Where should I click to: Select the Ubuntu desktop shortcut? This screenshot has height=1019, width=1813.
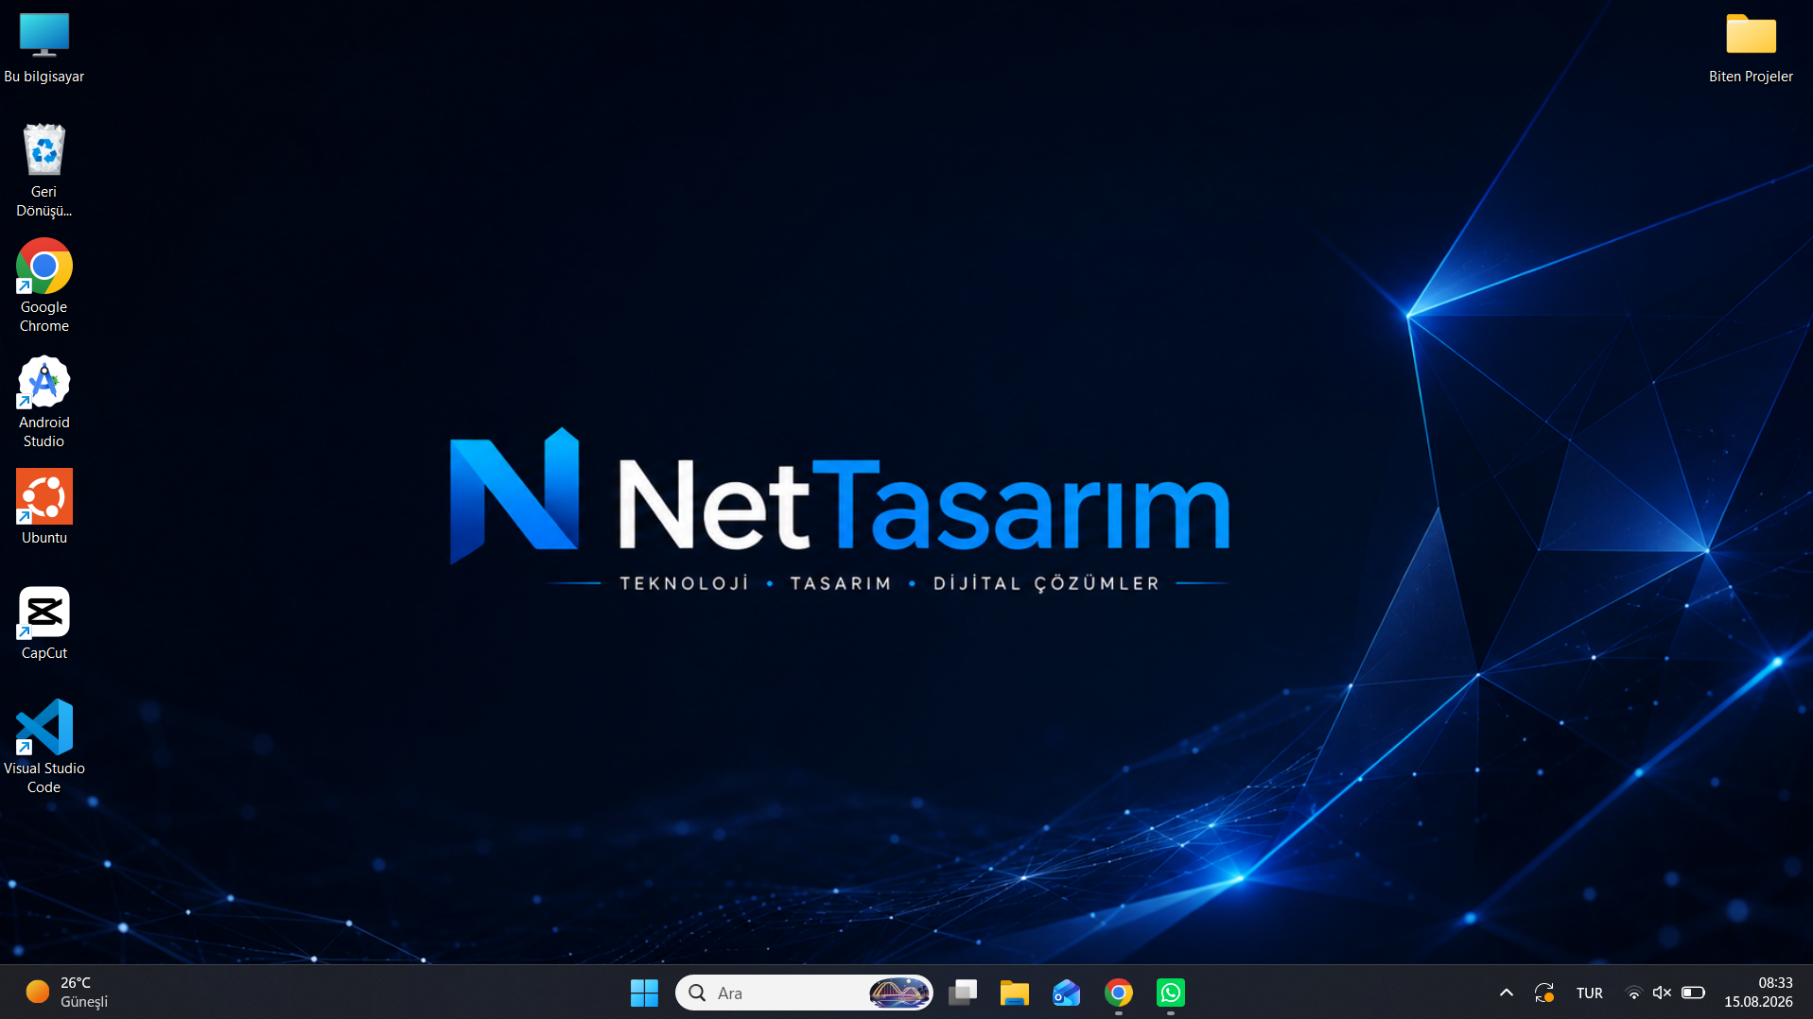click(44, 508)
